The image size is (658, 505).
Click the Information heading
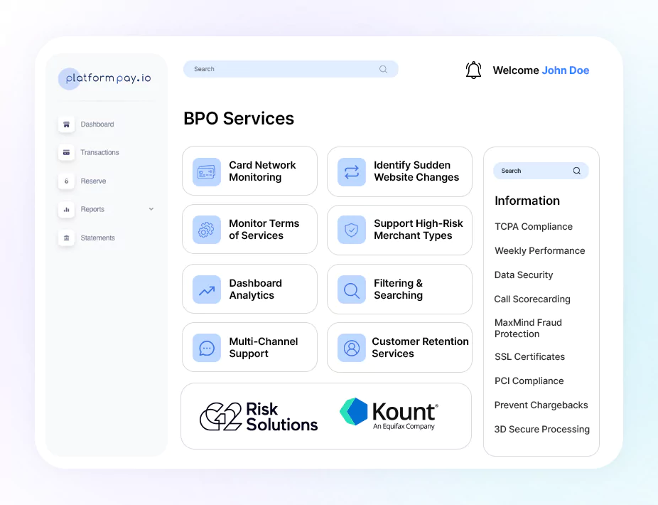(527, 201)
